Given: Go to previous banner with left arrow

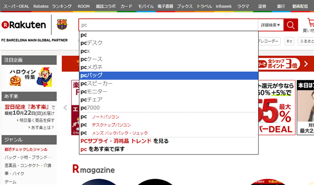Looking at the screenshot, I should [65, 107].
